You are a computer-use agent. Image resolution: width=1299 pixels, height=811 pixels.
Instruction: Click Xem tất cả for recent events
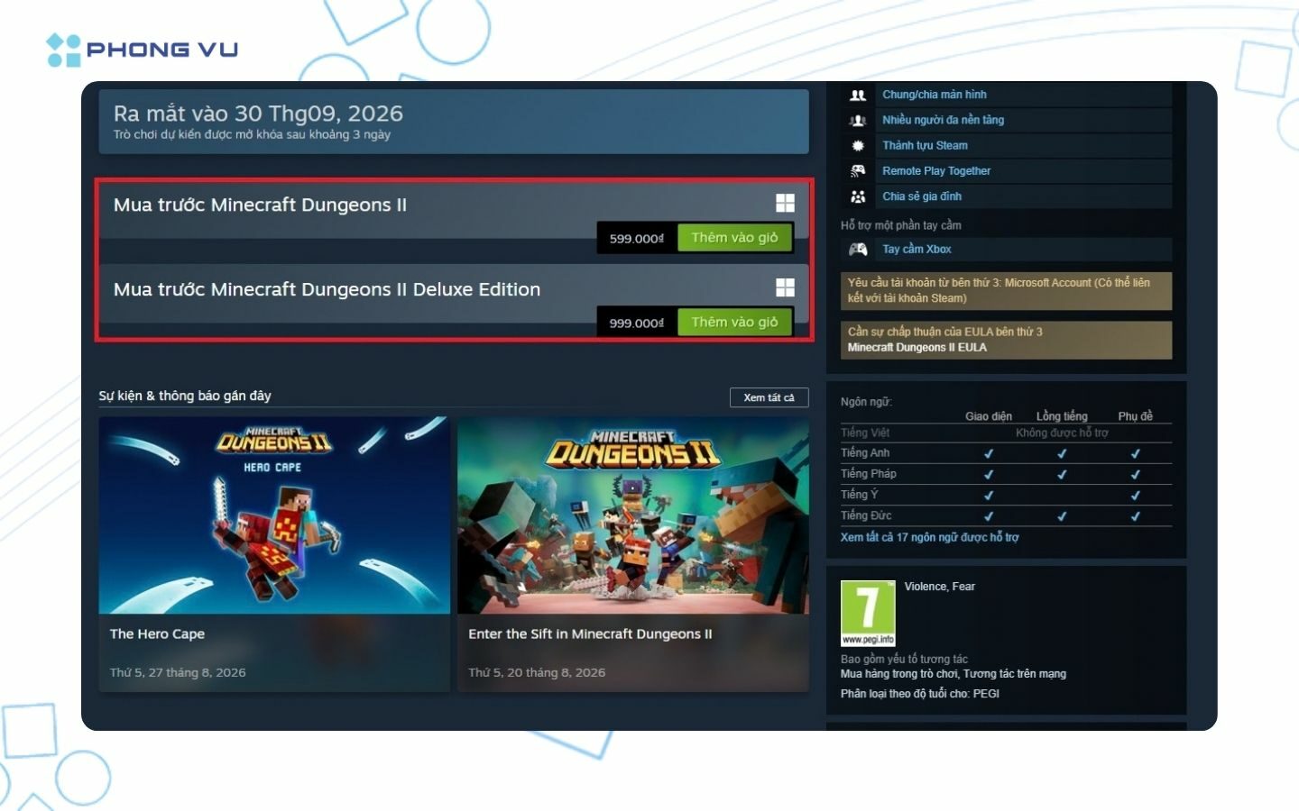click(769, 397)
